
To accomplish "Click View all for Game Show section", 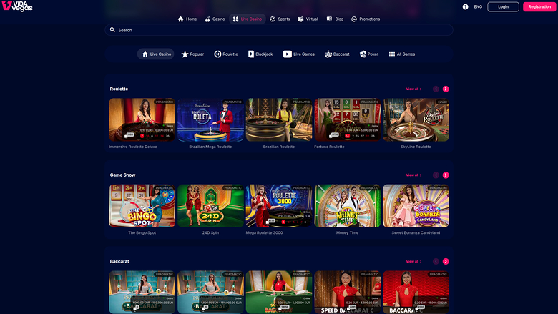I will point(413,175).
